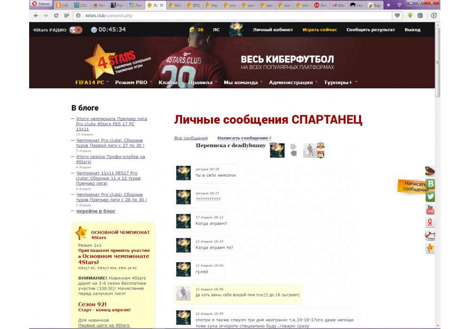This screenshot has width=470, height=329.
Task: Click the lifebuoy help side icon
Action: [x=430, y=235]
